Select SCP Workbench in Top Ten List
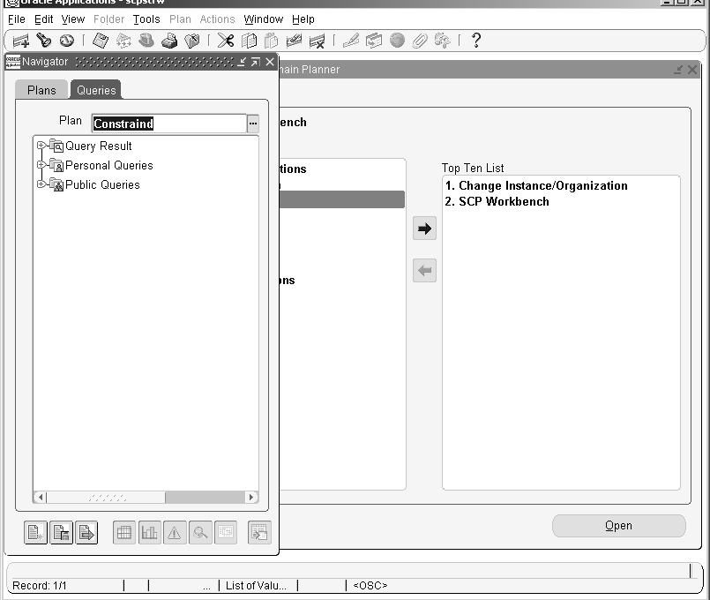Image resolution: width=710 pixels, height=600 pixels. pos(497,201)
